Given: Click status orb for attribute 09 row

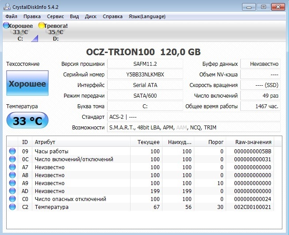Looking at the screenshot, I should [x=12, y=152].
